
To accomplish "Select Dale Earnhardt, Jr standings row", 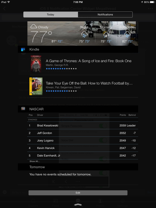I will pyautogui.click(x=83, y=155).
